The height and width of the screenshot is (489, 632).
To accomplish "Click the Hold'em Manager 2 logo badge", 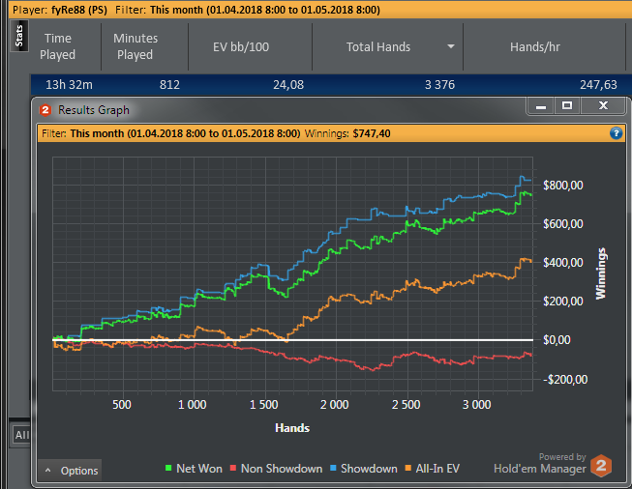I will (x=601, y=466).
